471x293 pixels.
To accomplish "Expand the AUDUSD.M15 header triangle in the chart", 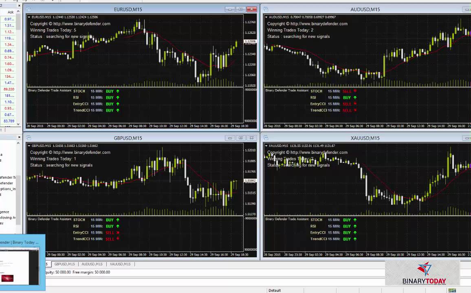I will tap(266, 17).
